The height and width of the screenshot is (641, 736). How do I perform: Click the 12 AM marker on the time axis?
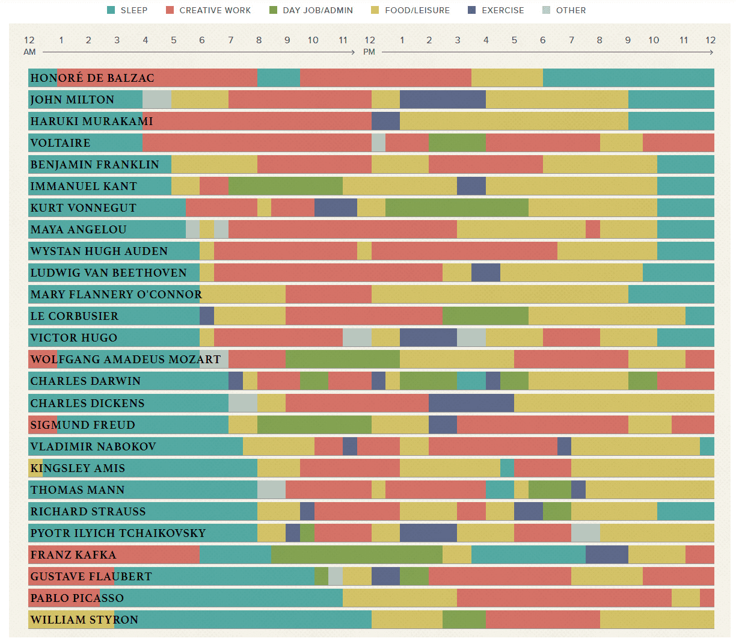tap(29, 45)
